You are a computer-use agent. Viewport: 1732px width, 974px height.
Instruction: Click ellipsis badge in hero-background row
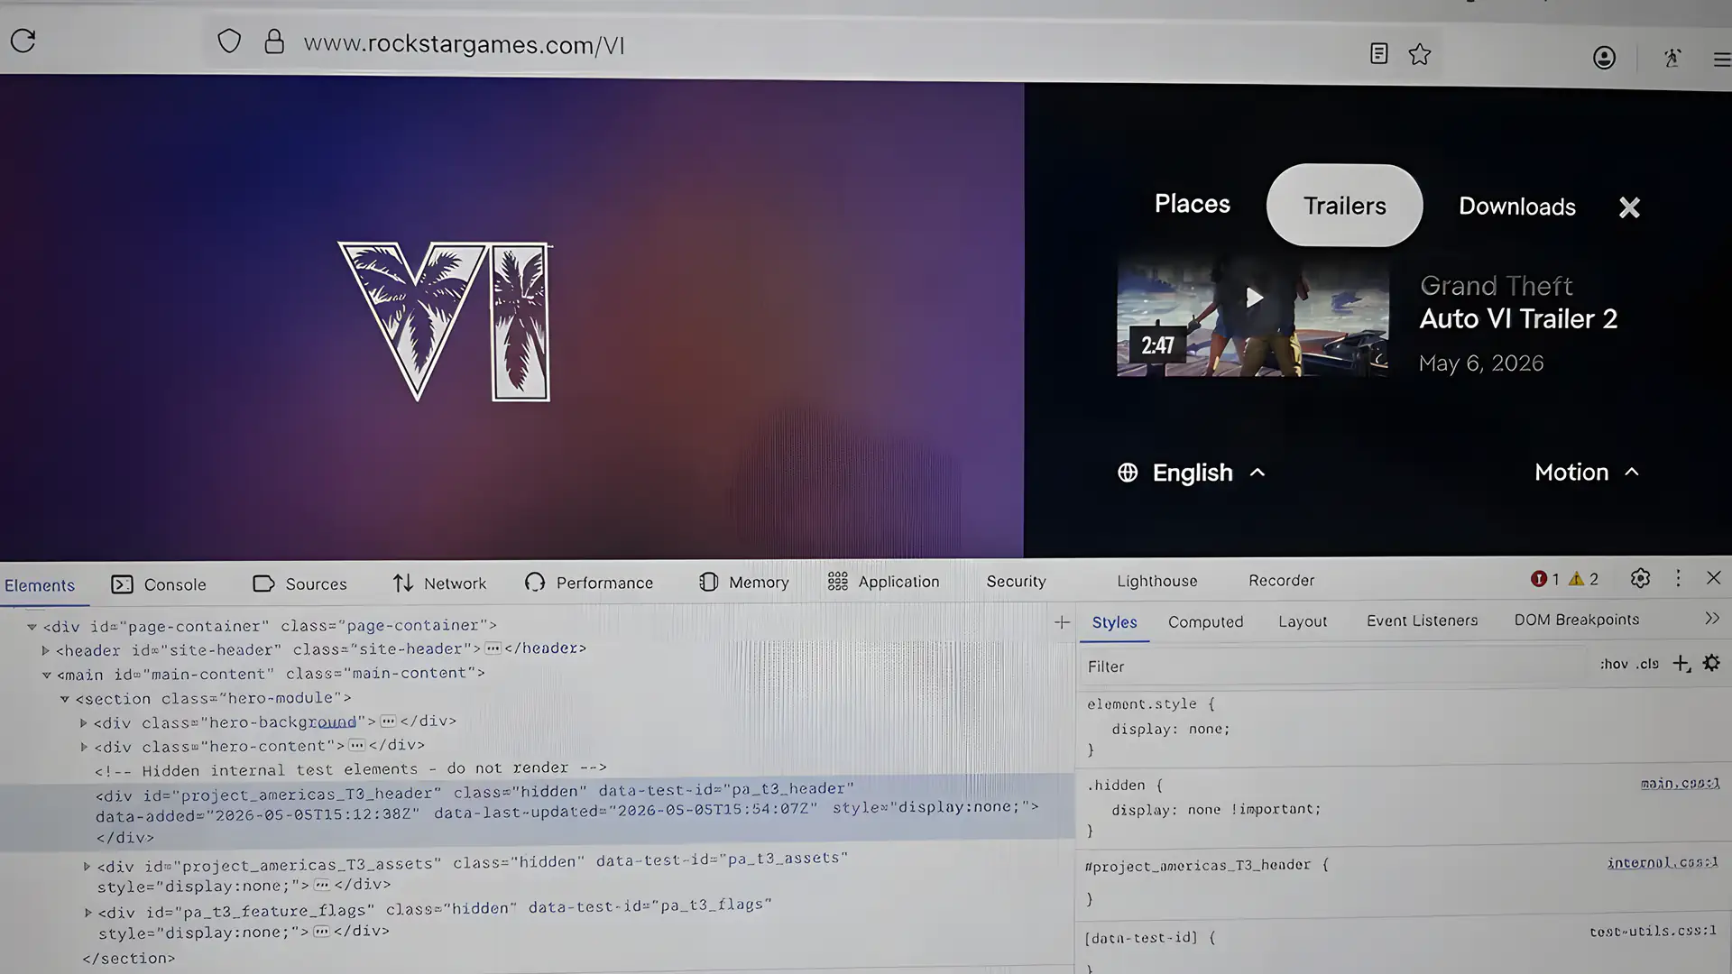(x=388, y=721)
